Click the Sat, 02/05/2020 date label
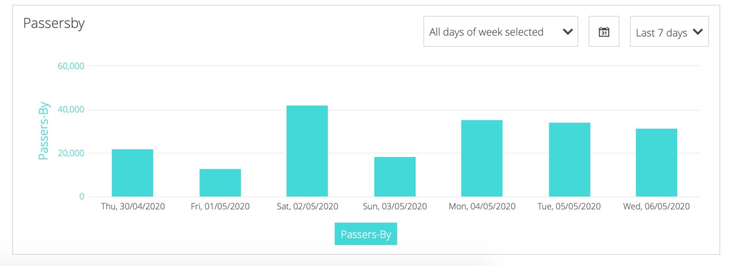The image size is (734, 266). pos(307,206)
